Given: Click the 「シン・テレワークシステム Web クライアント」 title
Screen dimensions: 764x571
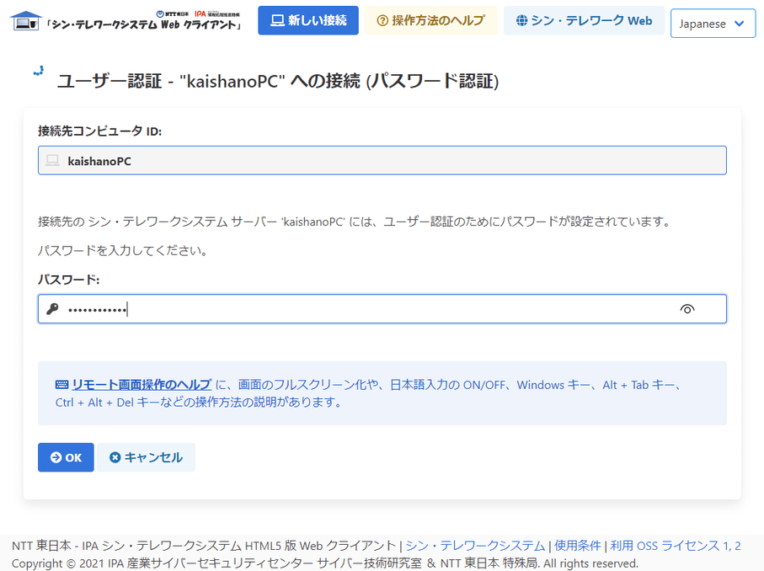Looking at the screenshot, I should click(145, 24).
